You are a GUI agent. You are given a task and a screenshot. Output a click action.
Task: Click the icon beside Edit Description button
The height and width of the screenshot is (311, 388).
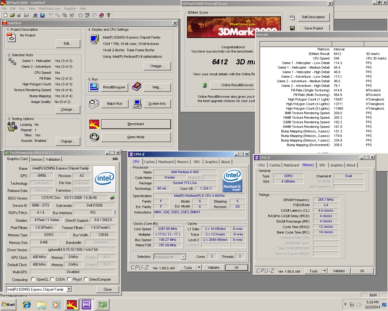point(292,17)
